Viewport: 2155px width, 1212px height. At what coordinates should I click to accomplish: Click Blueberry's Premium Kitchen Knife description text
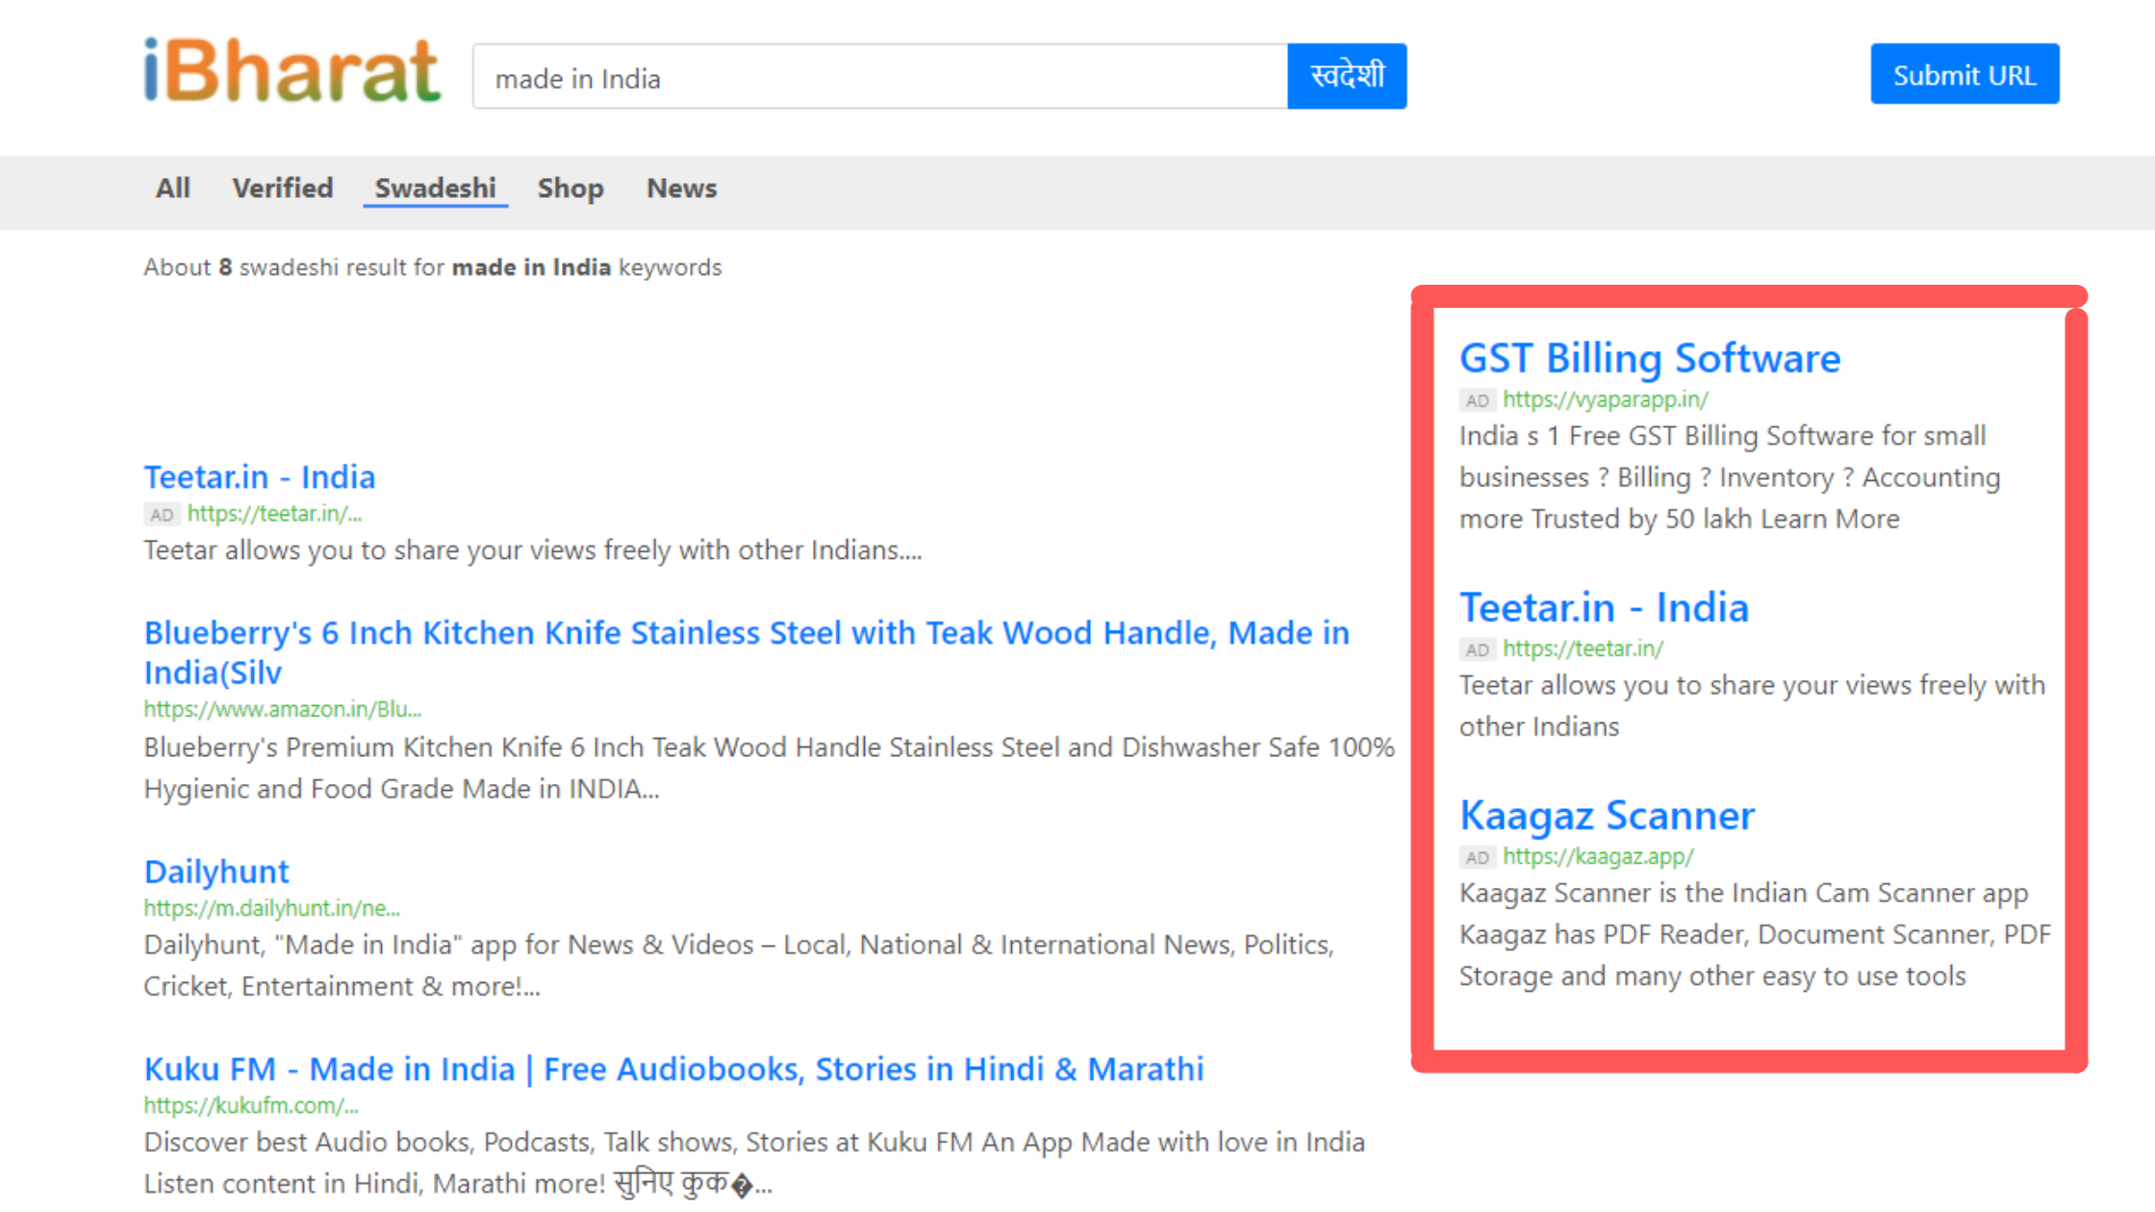(769, 768)
